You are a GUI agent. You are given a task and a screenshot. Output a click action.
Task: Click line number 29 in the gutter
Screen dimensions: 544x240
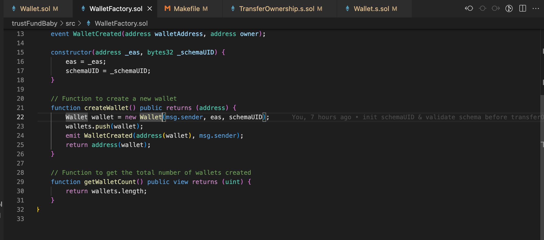click(x=20, y=182)
